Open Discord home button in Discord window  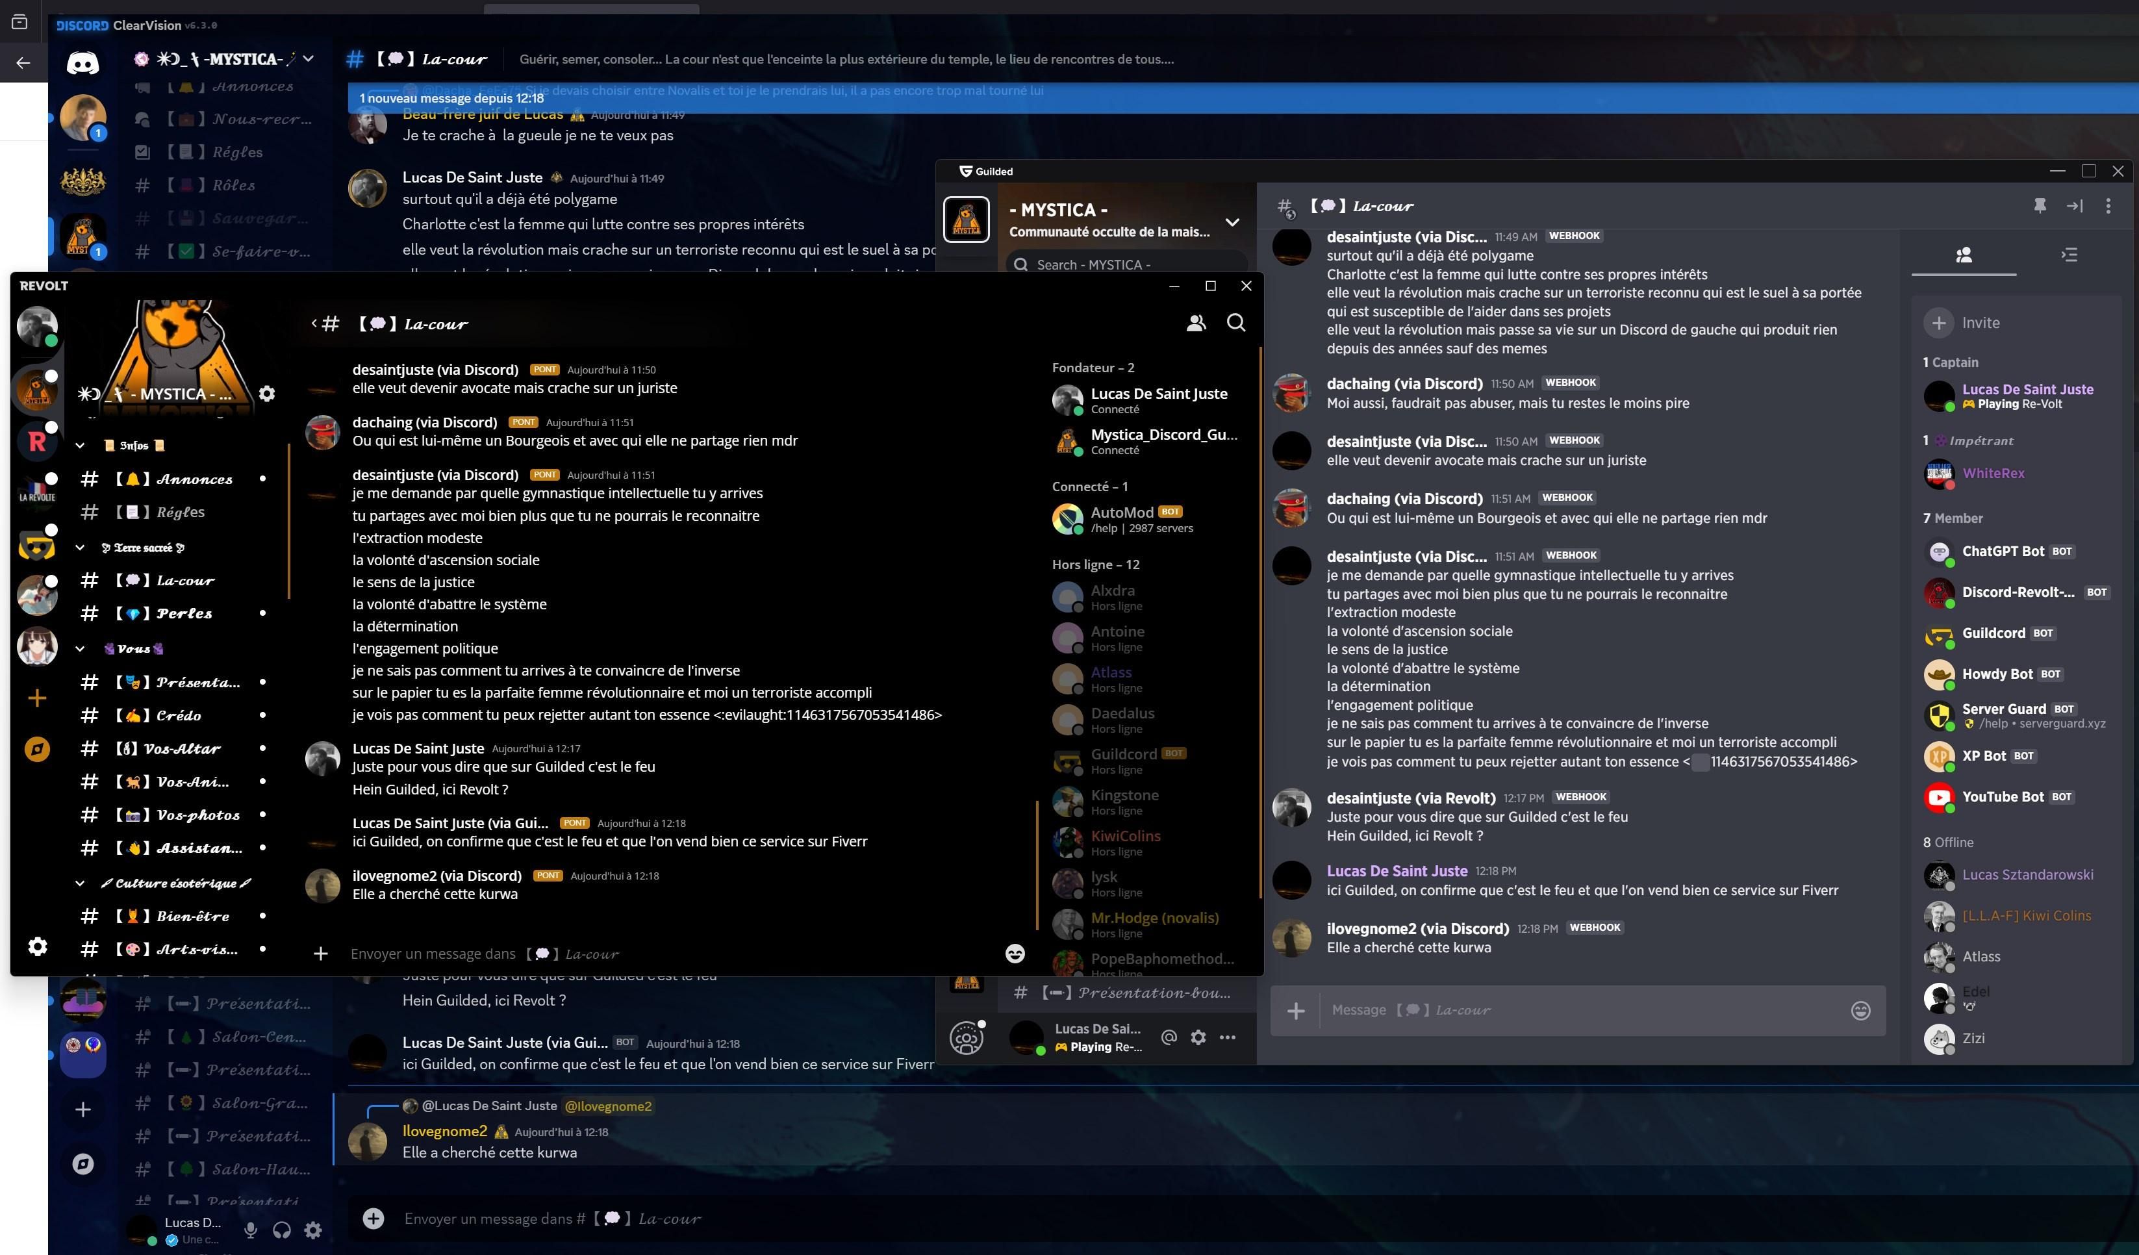pos(82,62)
